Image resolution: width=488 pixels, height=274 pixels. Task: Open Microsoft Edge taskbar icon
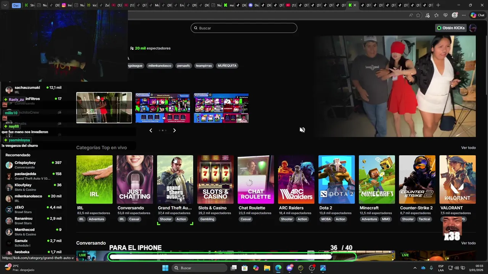click(x=278, y=268)
